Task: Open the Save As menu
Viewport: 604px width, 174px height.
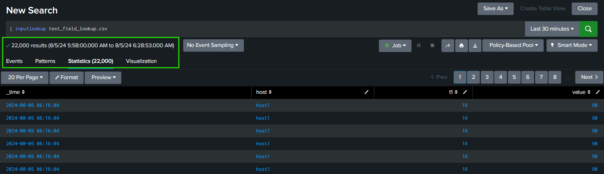Action: (x=495, y=9)
